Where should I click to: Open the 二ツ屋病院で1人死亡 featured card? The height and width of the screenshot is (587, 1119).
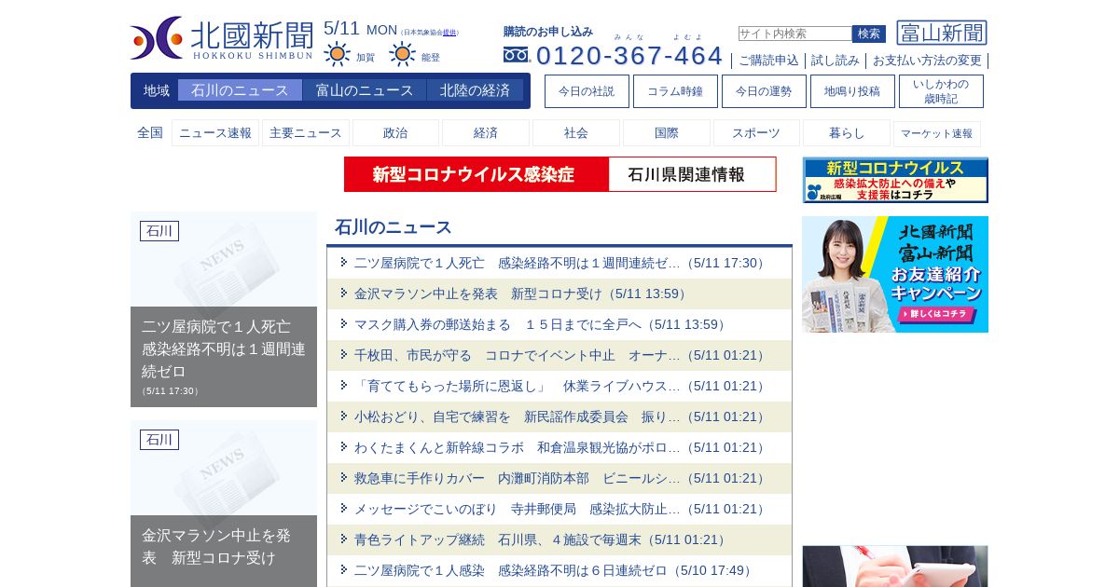click(x=224, y=309)
